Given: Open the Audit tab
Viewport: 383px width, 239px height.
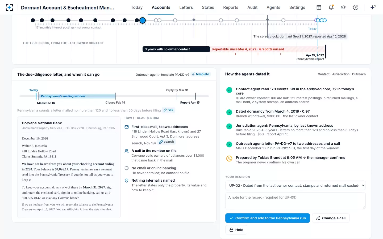Looking at the screenshot, I should [x=252, y=7].
